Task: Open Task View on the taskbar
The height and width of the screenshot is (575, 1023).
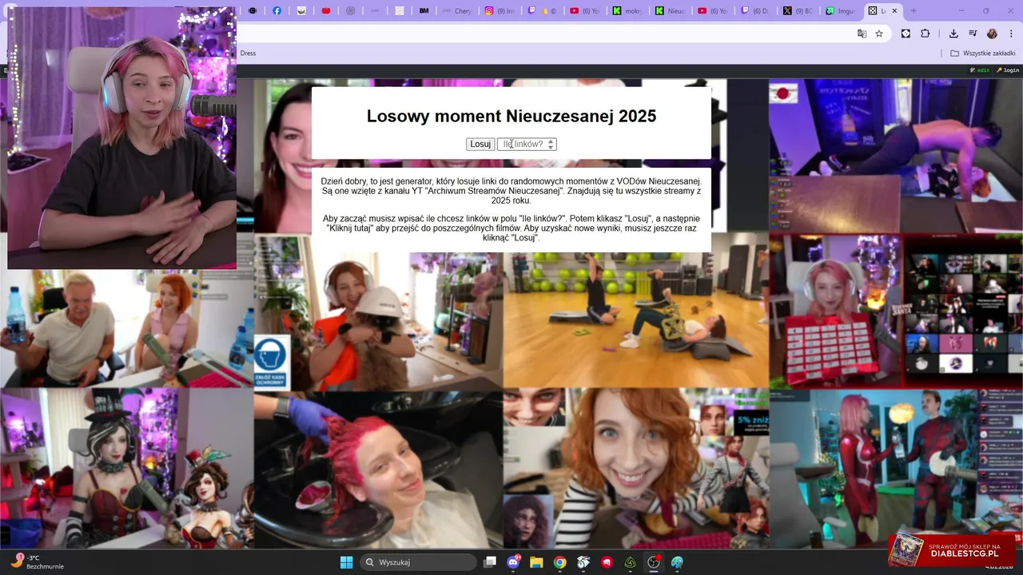Action: pos(490,562)
